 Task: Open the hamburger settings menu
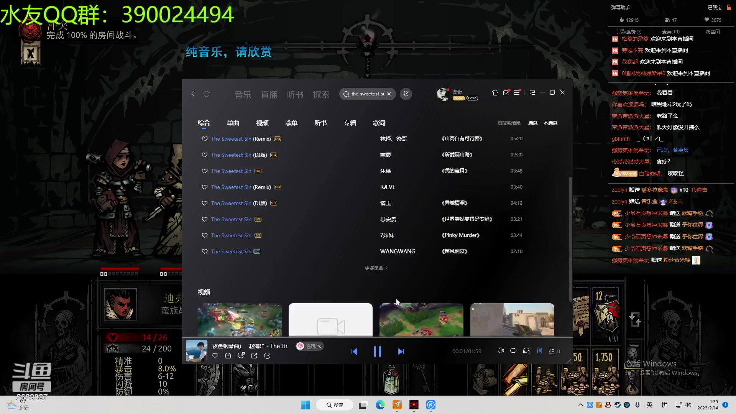pyautogui.click(x=517, y=92)
